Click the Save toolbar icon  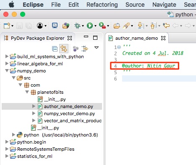pos(20,26)
